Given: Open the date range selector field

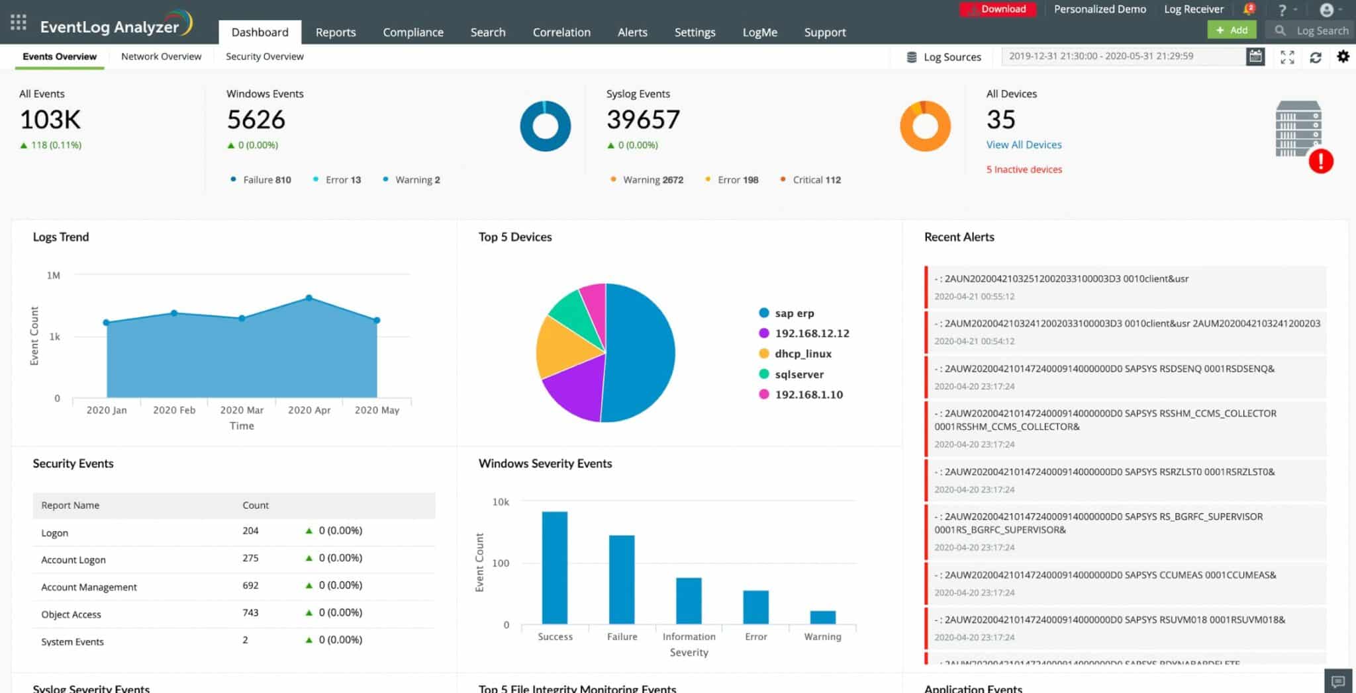Looking at the screenshot, I should (1126, 56).
